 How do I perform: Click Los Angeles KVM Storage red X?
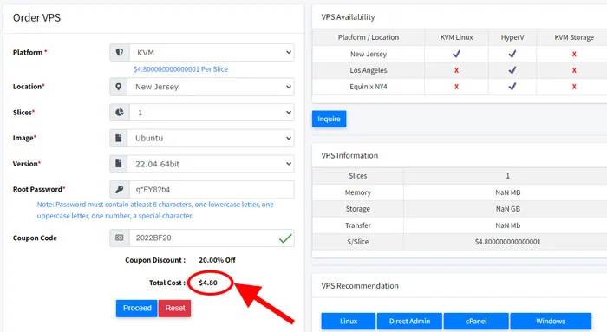[574, 70]
